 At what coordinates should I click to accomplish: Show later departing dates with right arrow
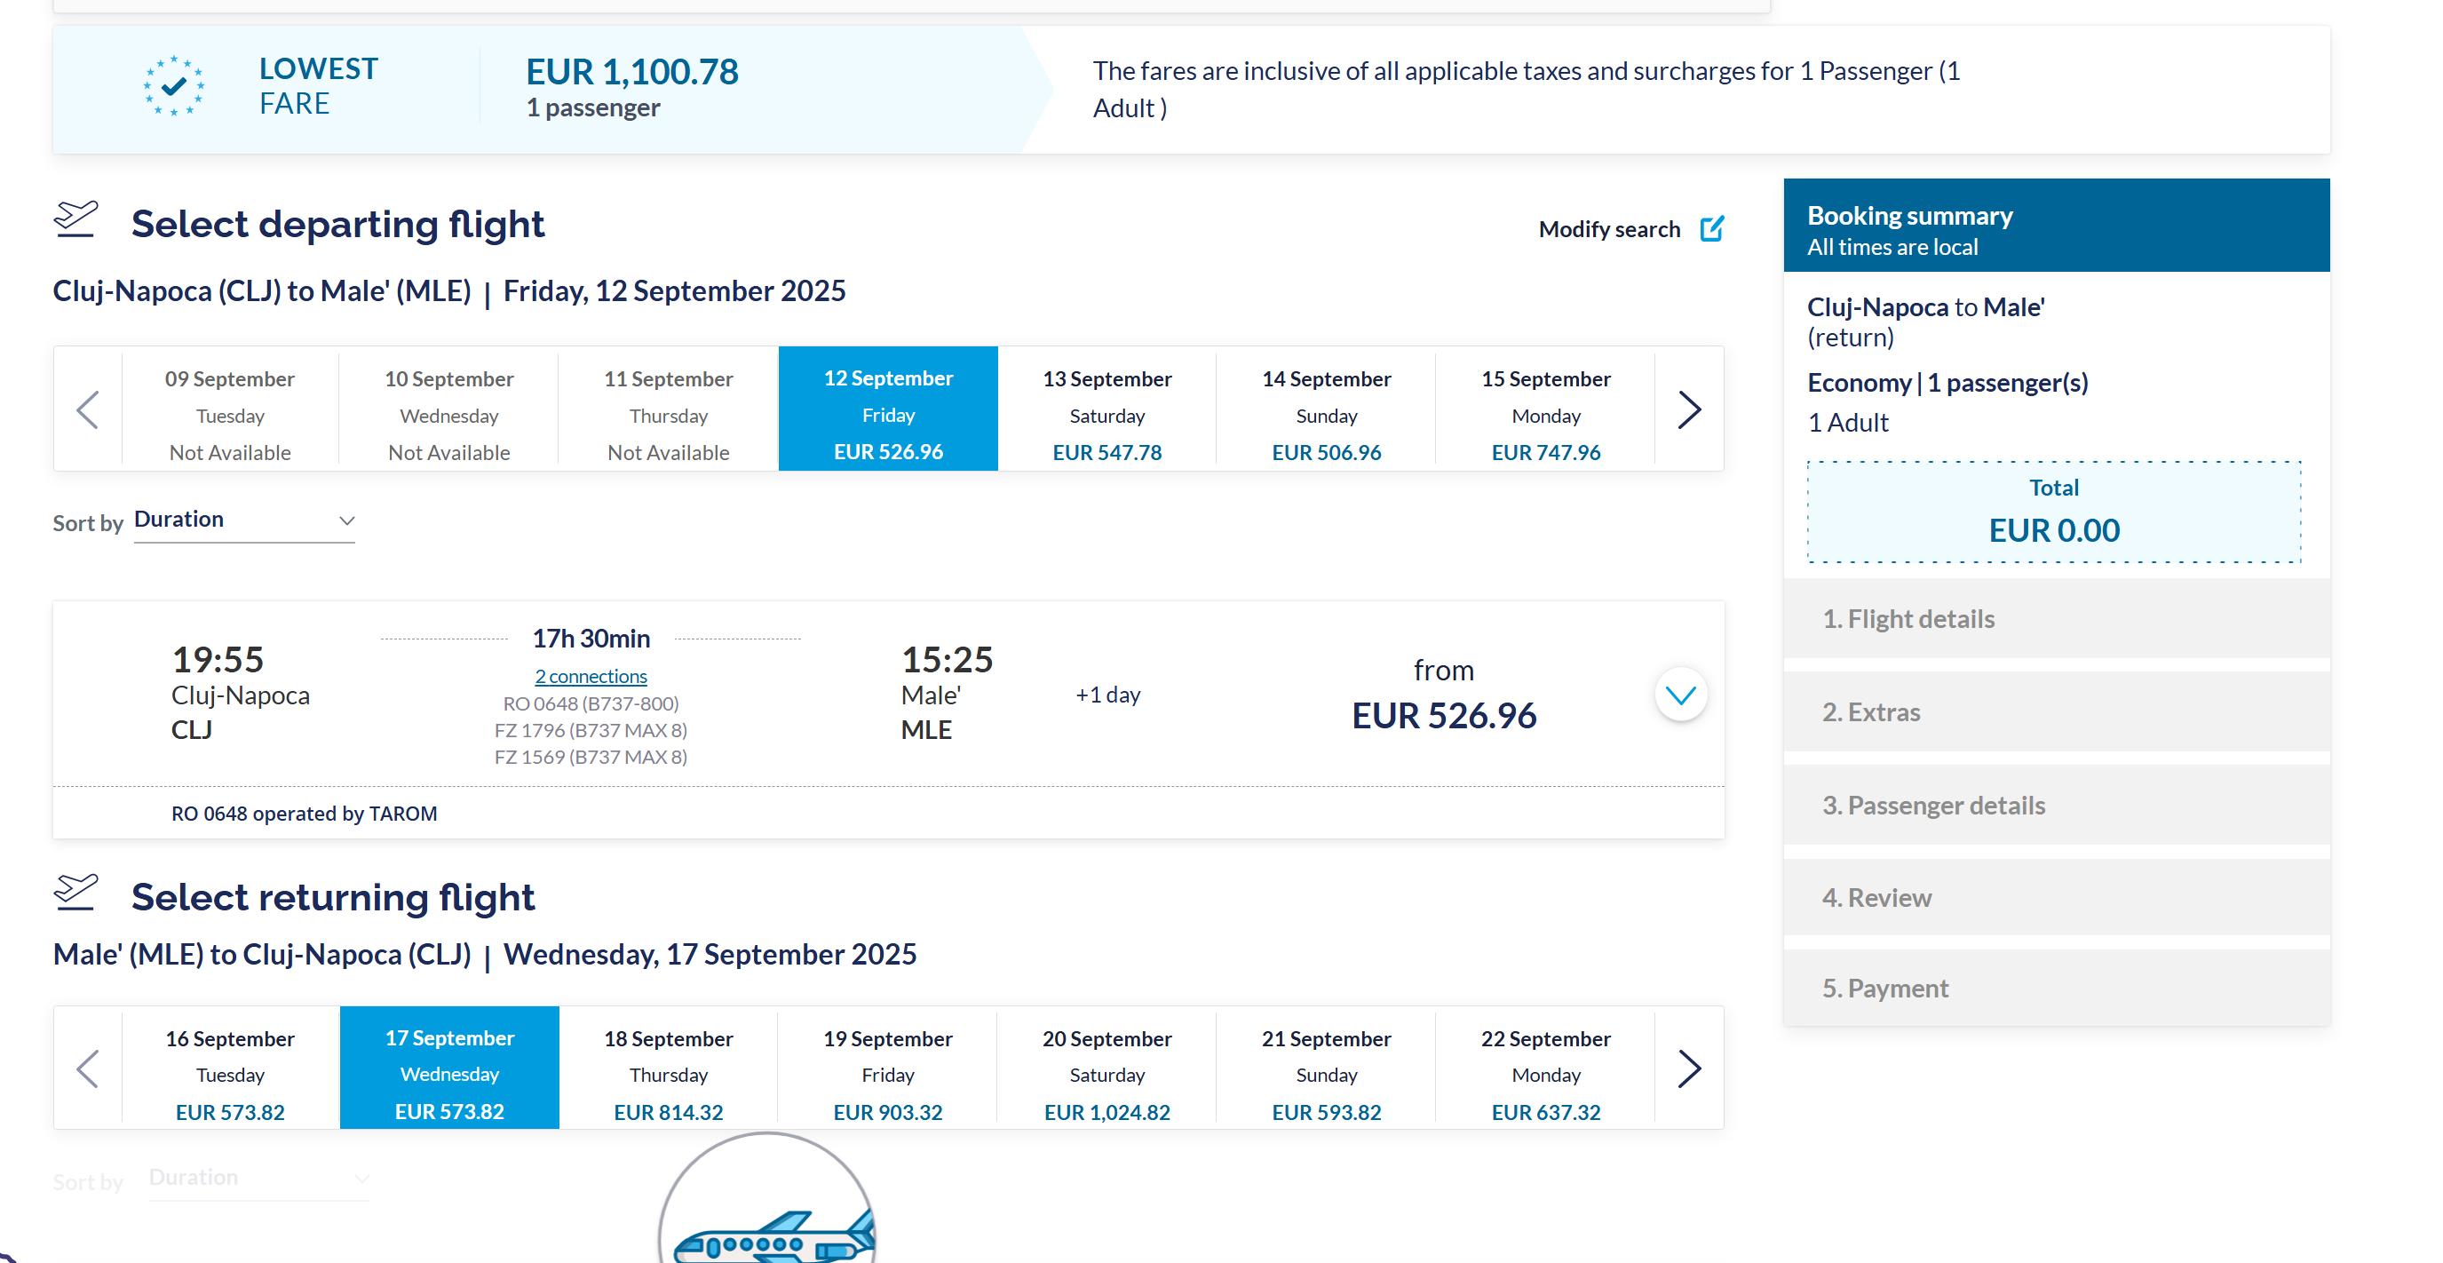point(1689,409)
